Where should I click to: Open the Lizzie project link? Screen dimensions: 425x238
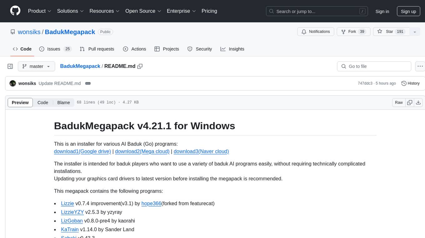[x=67, y=203]
